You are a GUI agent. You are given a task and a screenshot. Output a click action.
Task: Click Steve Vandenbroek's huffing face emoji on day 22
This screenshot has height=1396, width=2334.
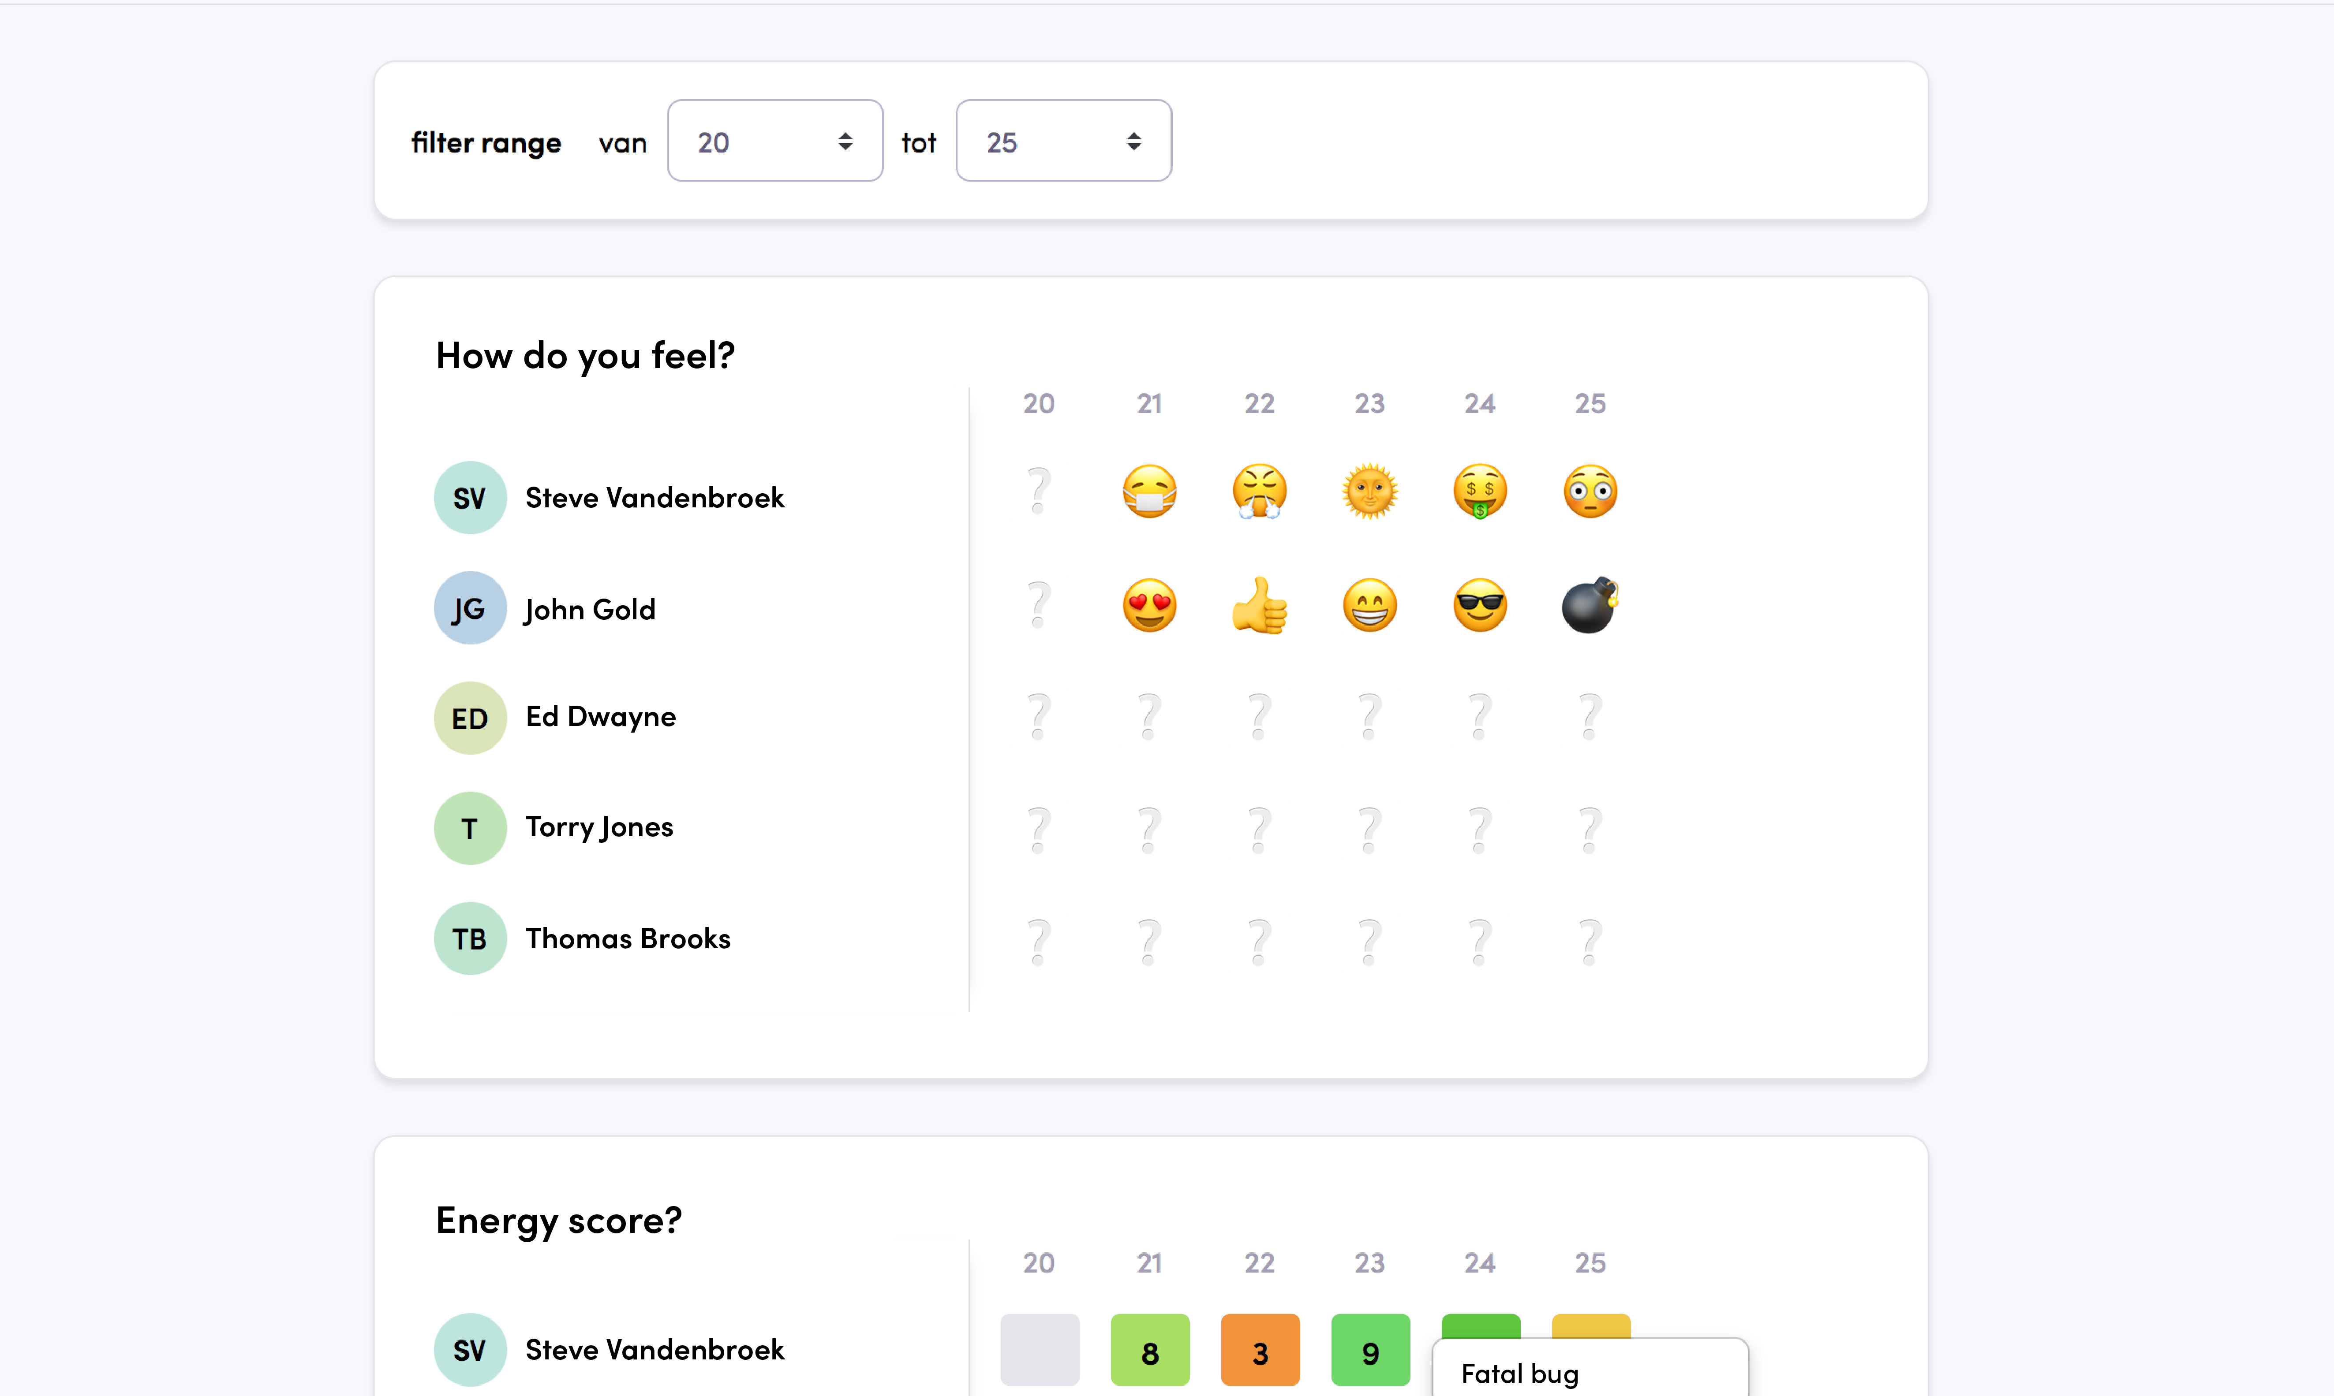[1259, 492]
